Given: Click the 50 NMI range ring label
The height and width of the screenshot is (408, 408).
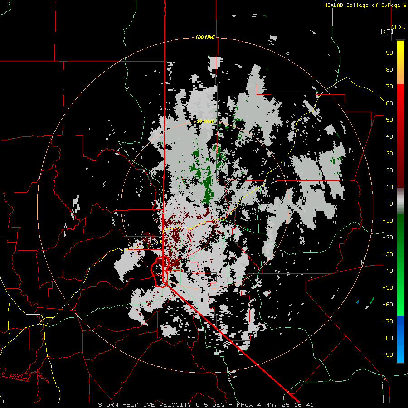Looking at the screenshot, I should [x=205, y=121].
